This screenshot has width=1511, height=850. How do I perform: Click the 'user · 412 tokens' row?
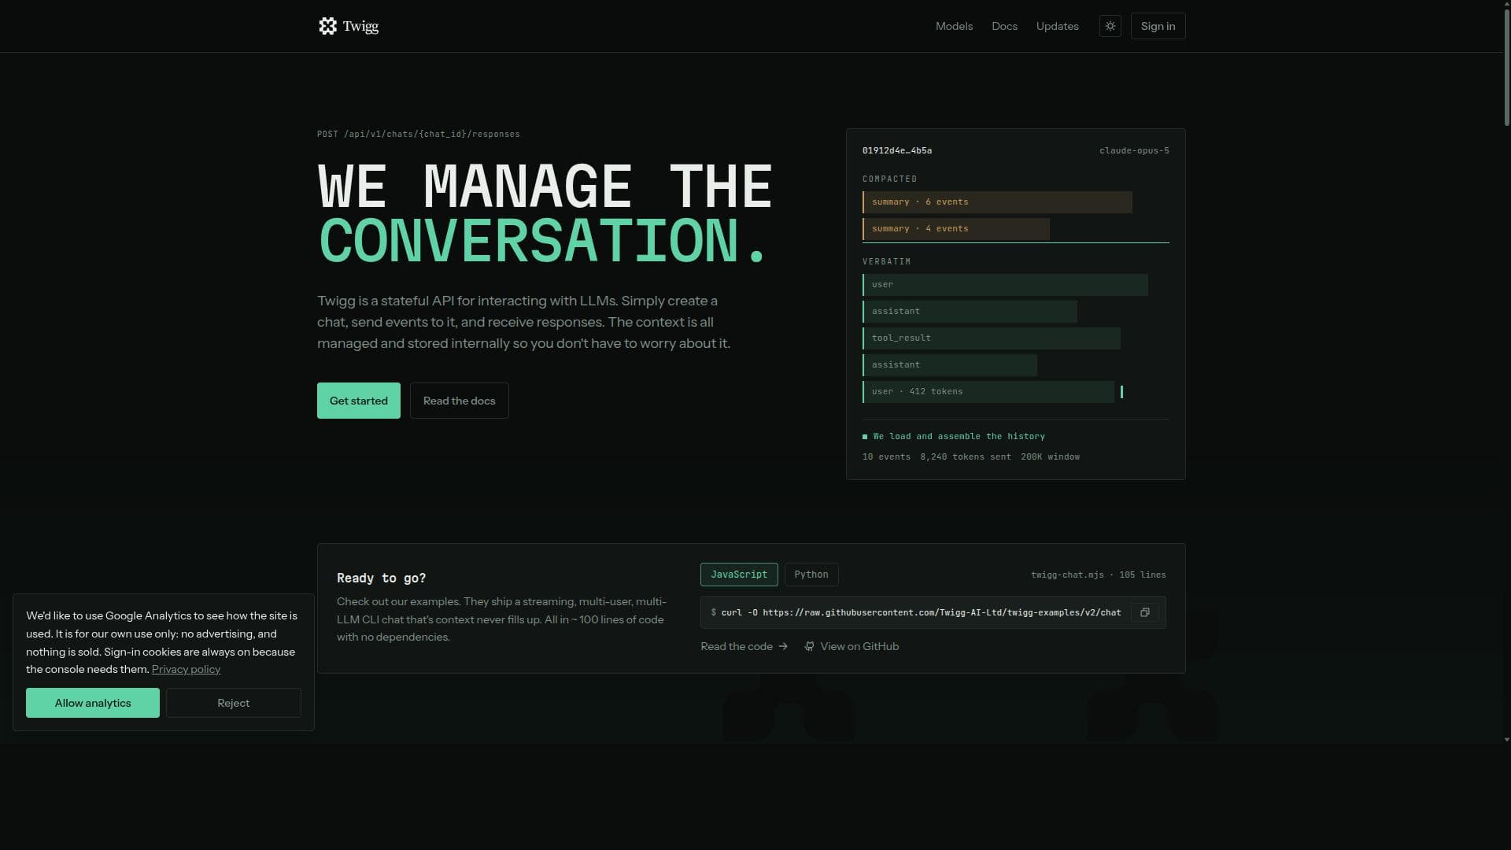coord(988,392)
